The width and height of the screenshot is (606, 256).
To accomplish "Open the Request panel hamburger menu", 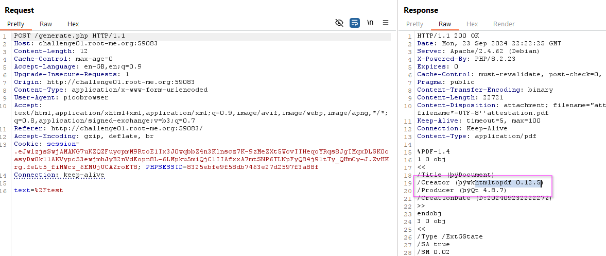I will pyautogui.click(x=385, y=23).
